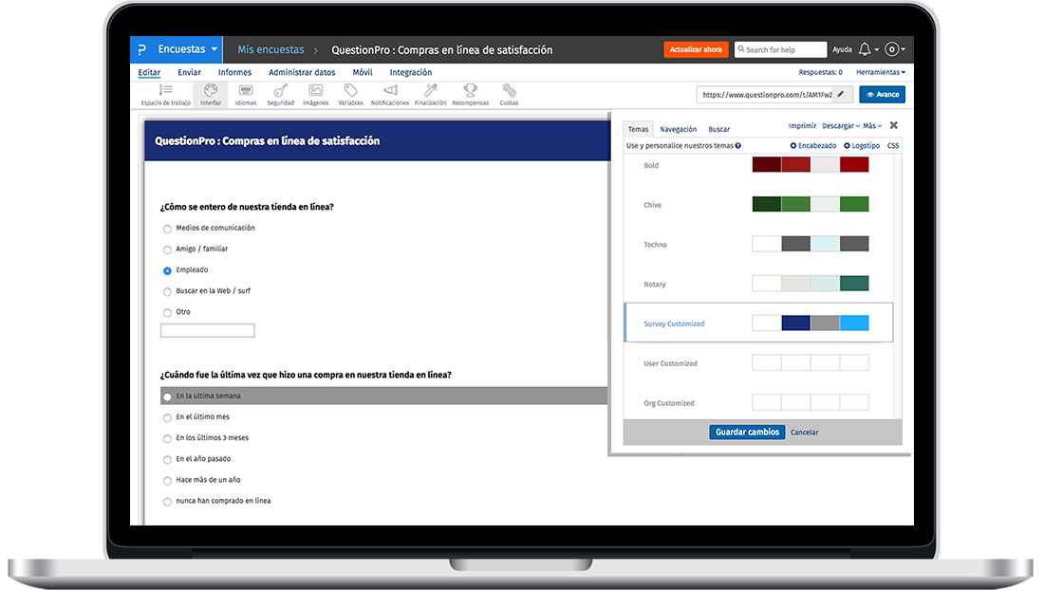Click the Actualizar ahora button

(696, 49)
